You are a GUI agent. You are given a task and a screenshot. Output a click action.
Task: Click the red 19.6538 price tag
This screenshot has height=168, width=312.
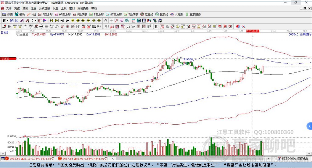point(8,59)
